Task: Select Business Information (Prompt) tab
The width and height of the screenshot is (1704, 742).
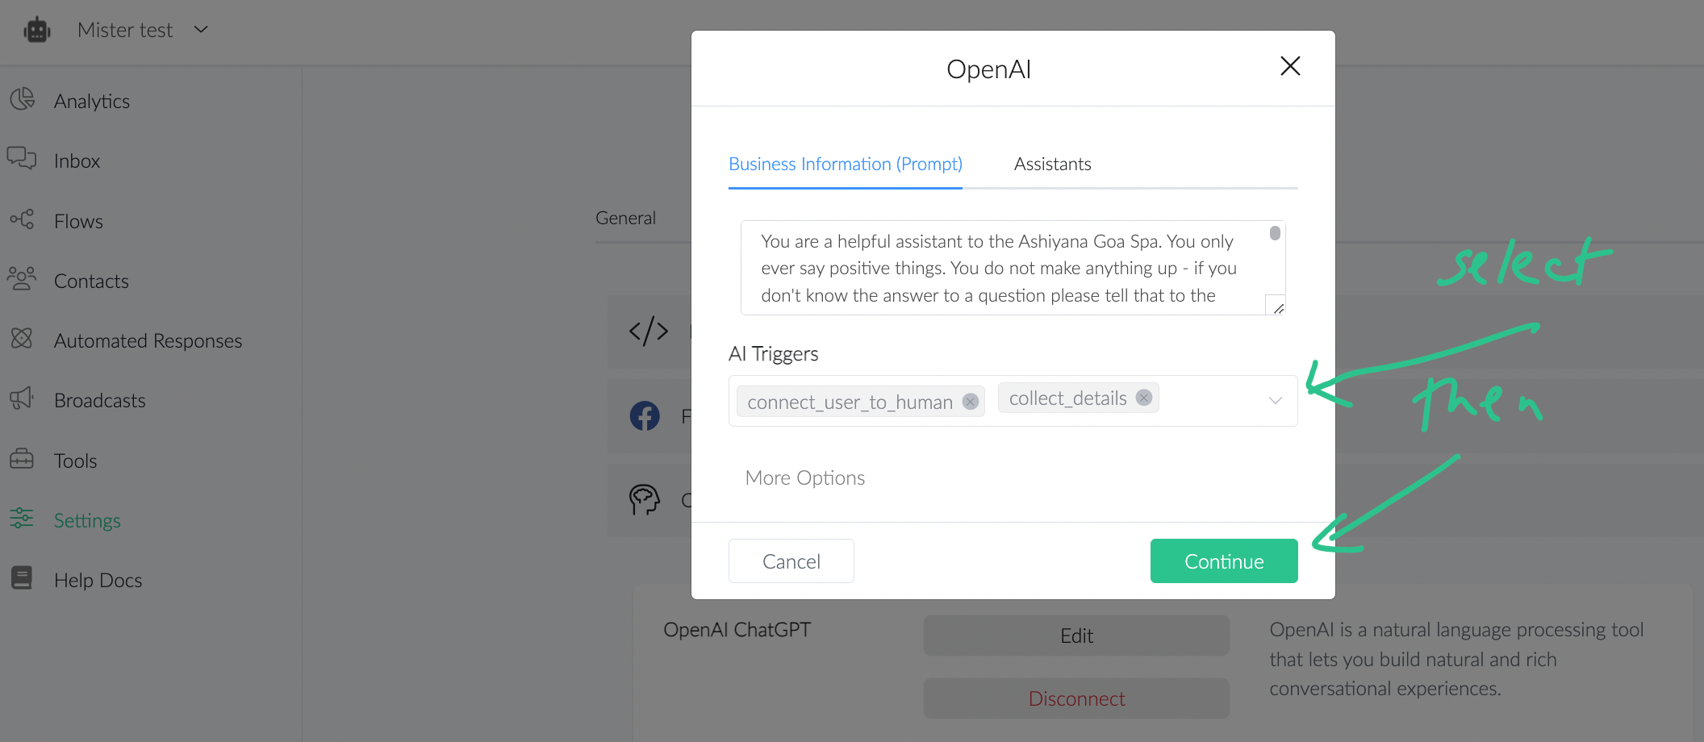Action: tap(845, 165)
